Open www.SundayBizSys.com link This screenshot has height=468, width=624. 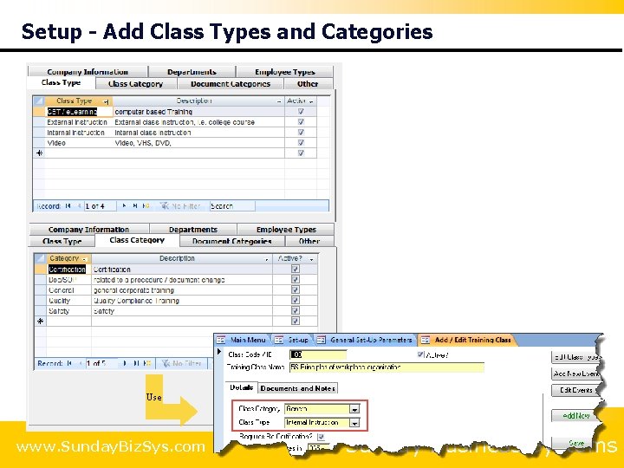point(111,446)
